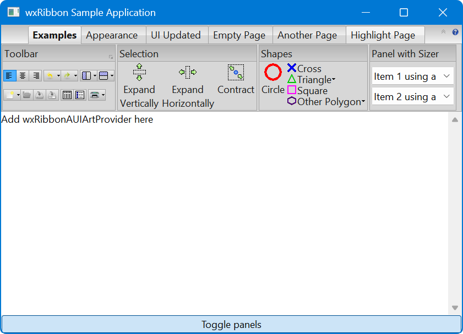Open the ribbon help question mark icon

point(455,32)
